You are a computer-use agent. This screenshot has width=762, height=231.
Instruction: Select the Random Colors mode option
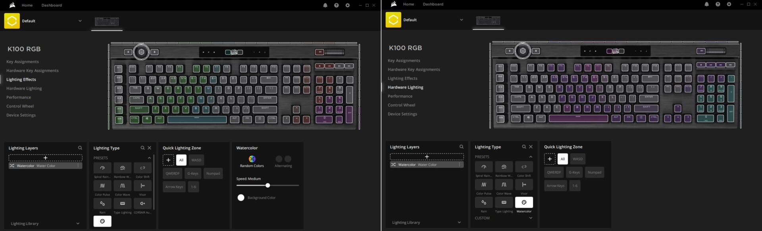pyautogui.click(x=252, y=159)
